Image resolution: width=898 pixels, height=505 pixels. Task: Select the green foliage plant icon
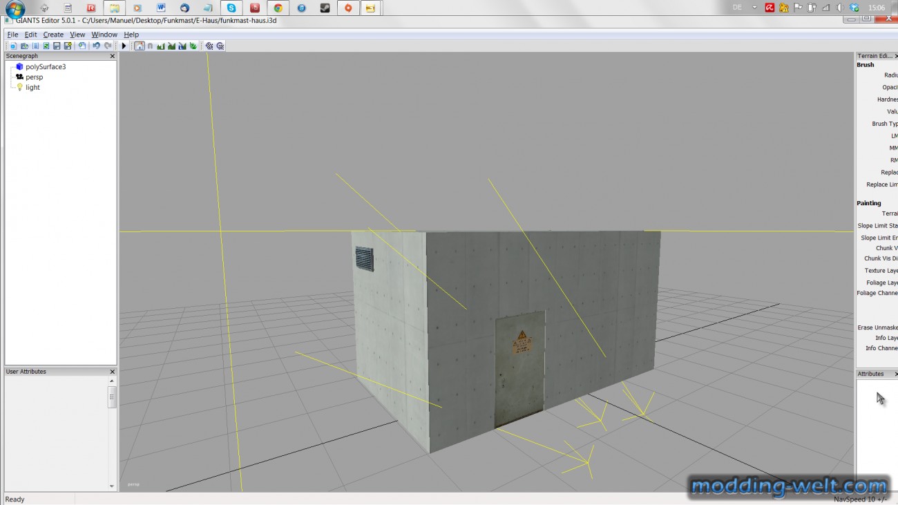(x=193, y=46)
